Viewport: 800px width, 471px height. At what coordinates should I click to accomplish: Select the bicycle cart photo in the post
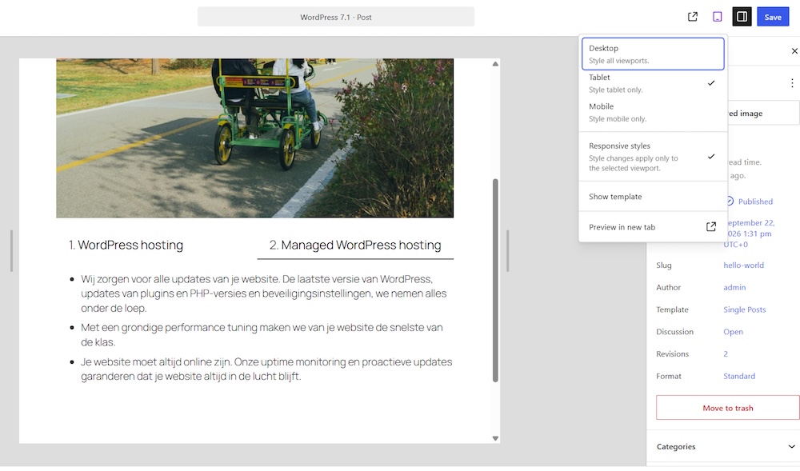[x=254, y=138]
